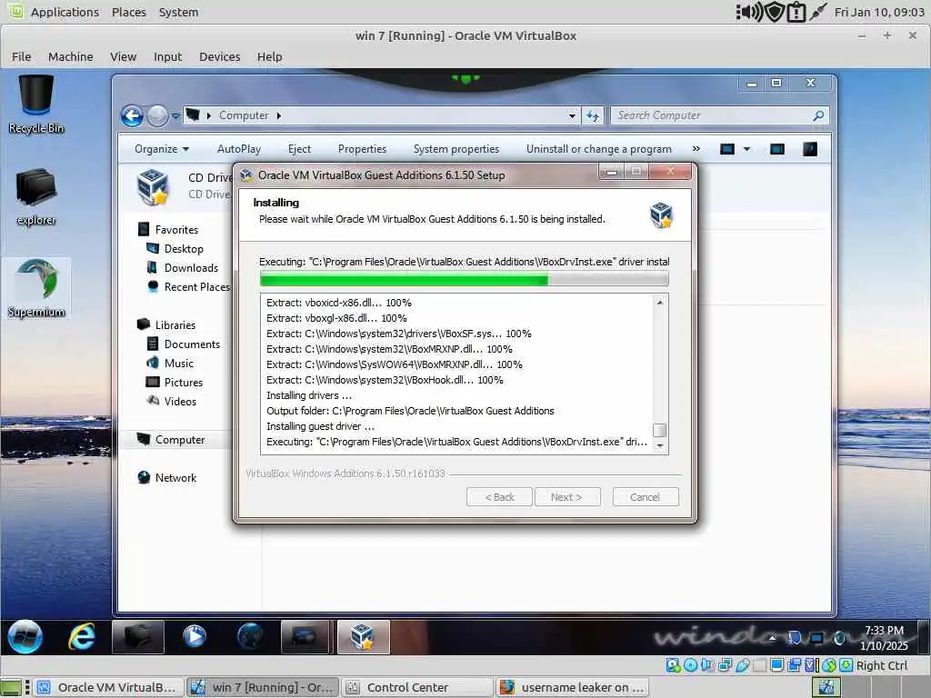The width and height of the screenshot is (931, 698).
Task: Click the dark globe taskbar icon
Action: pyautogui.click(x=250, y=636)
